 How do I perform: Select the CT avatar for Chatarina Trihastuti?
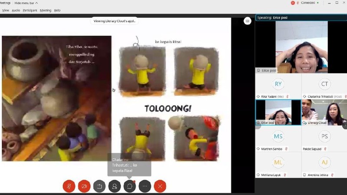click(324, 84)
